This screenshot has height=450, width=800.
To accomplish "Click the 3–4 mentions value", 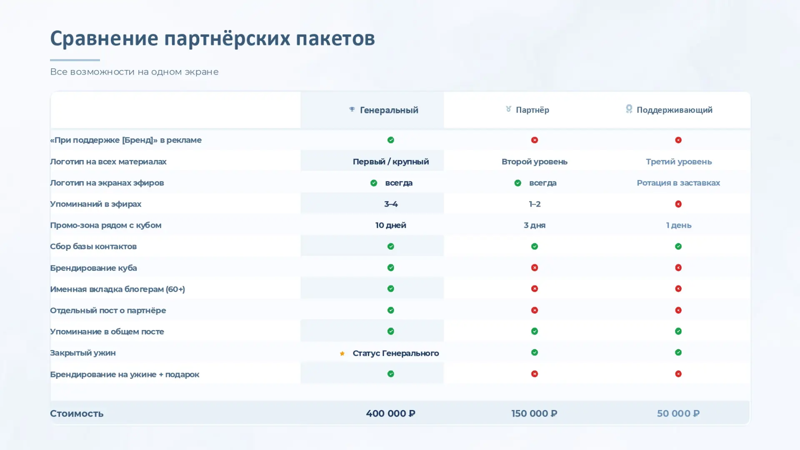I will coord(391,204).
